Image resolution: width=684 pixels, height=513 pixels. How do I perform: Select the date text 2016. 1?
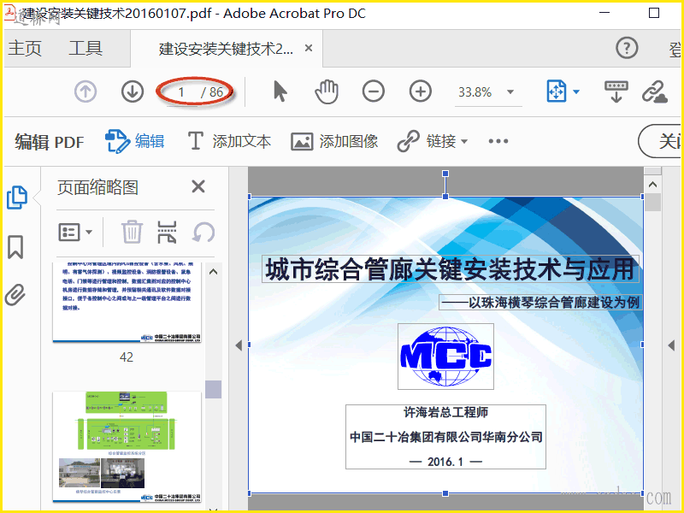point(445,462)
